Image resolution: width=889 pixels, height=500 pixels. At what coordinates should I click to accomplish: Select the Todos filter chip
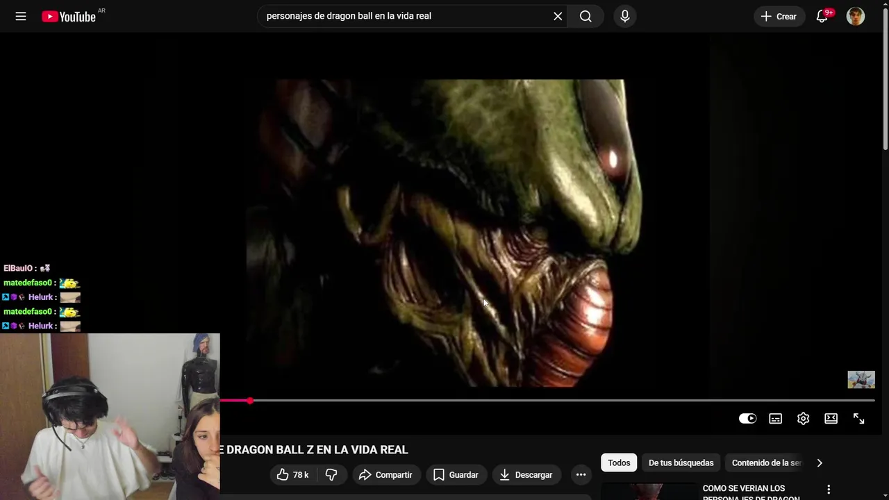click(x=619, y=462)
